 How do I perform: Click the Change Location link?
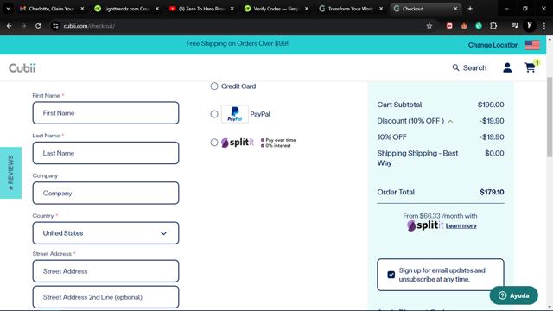point(493,45)
